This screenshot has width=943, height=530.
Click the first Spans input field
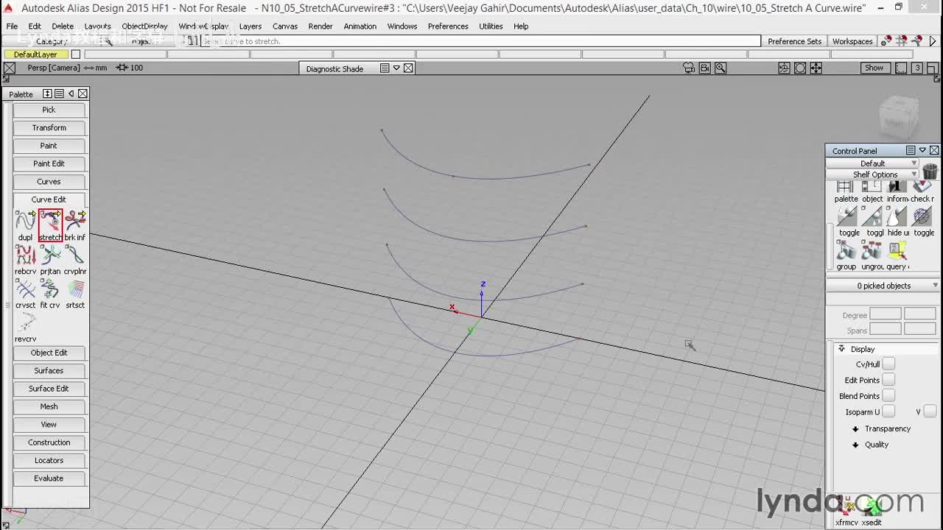[x=886, y=330]
